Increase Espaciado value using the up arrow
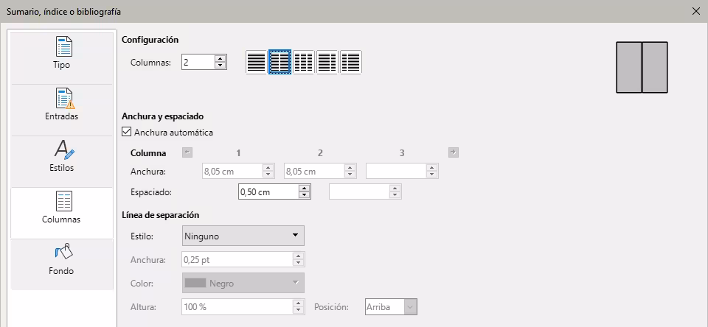Screen dimensions: 708x327 [x=304, y=188]
